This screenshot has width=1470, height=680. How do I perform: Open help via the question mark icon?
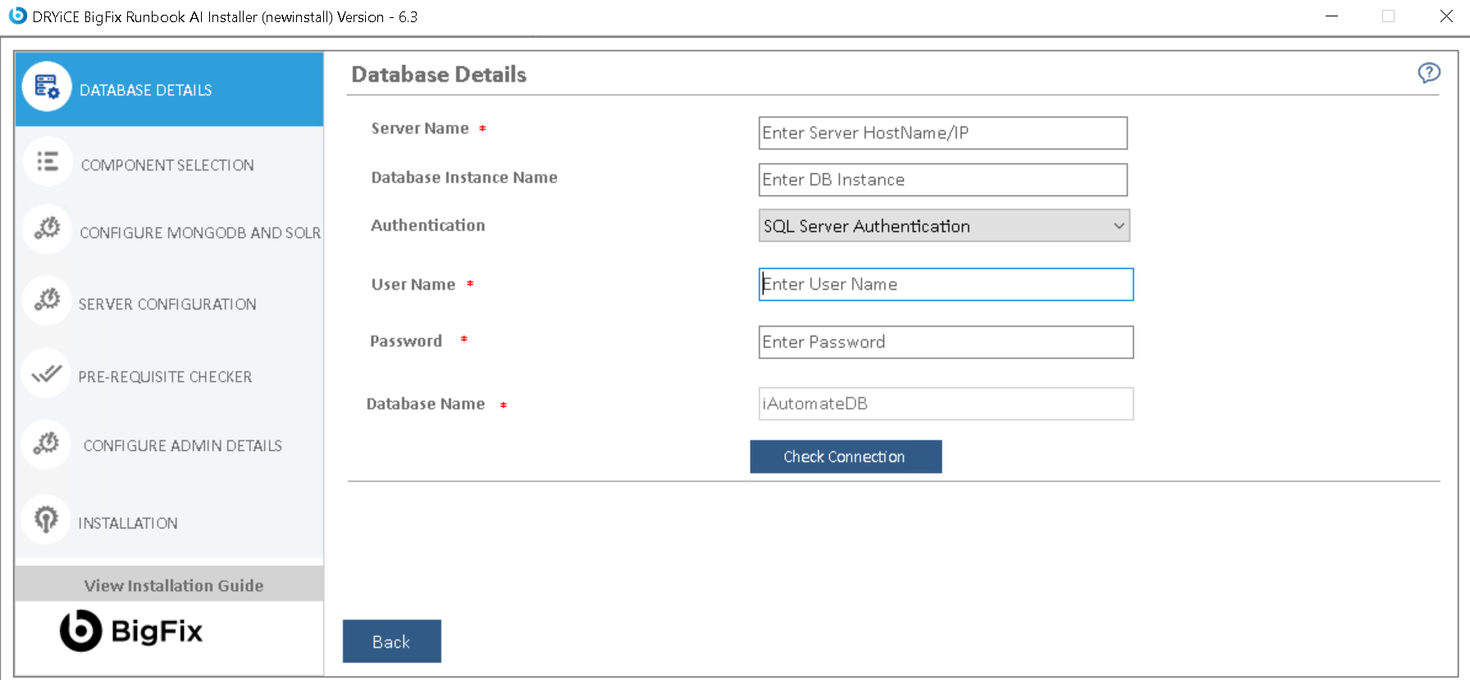click(x=1428, y=73)
